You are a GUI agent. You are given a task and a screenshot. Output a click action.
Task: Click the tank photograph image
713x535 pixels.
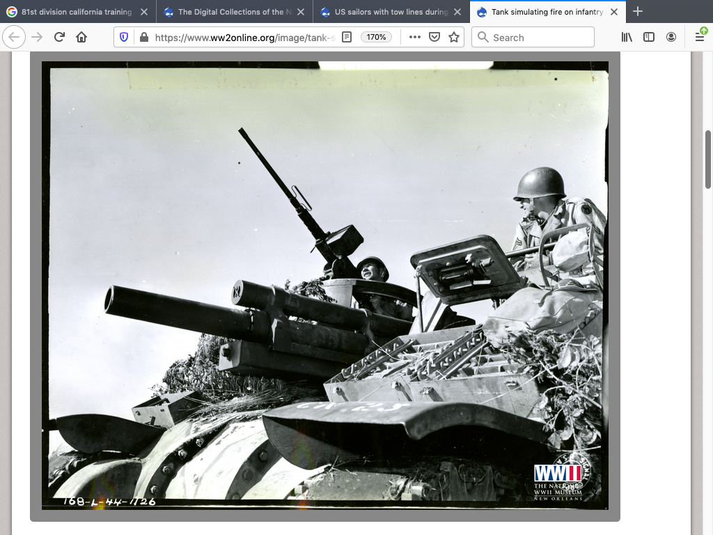click(324, 286)
